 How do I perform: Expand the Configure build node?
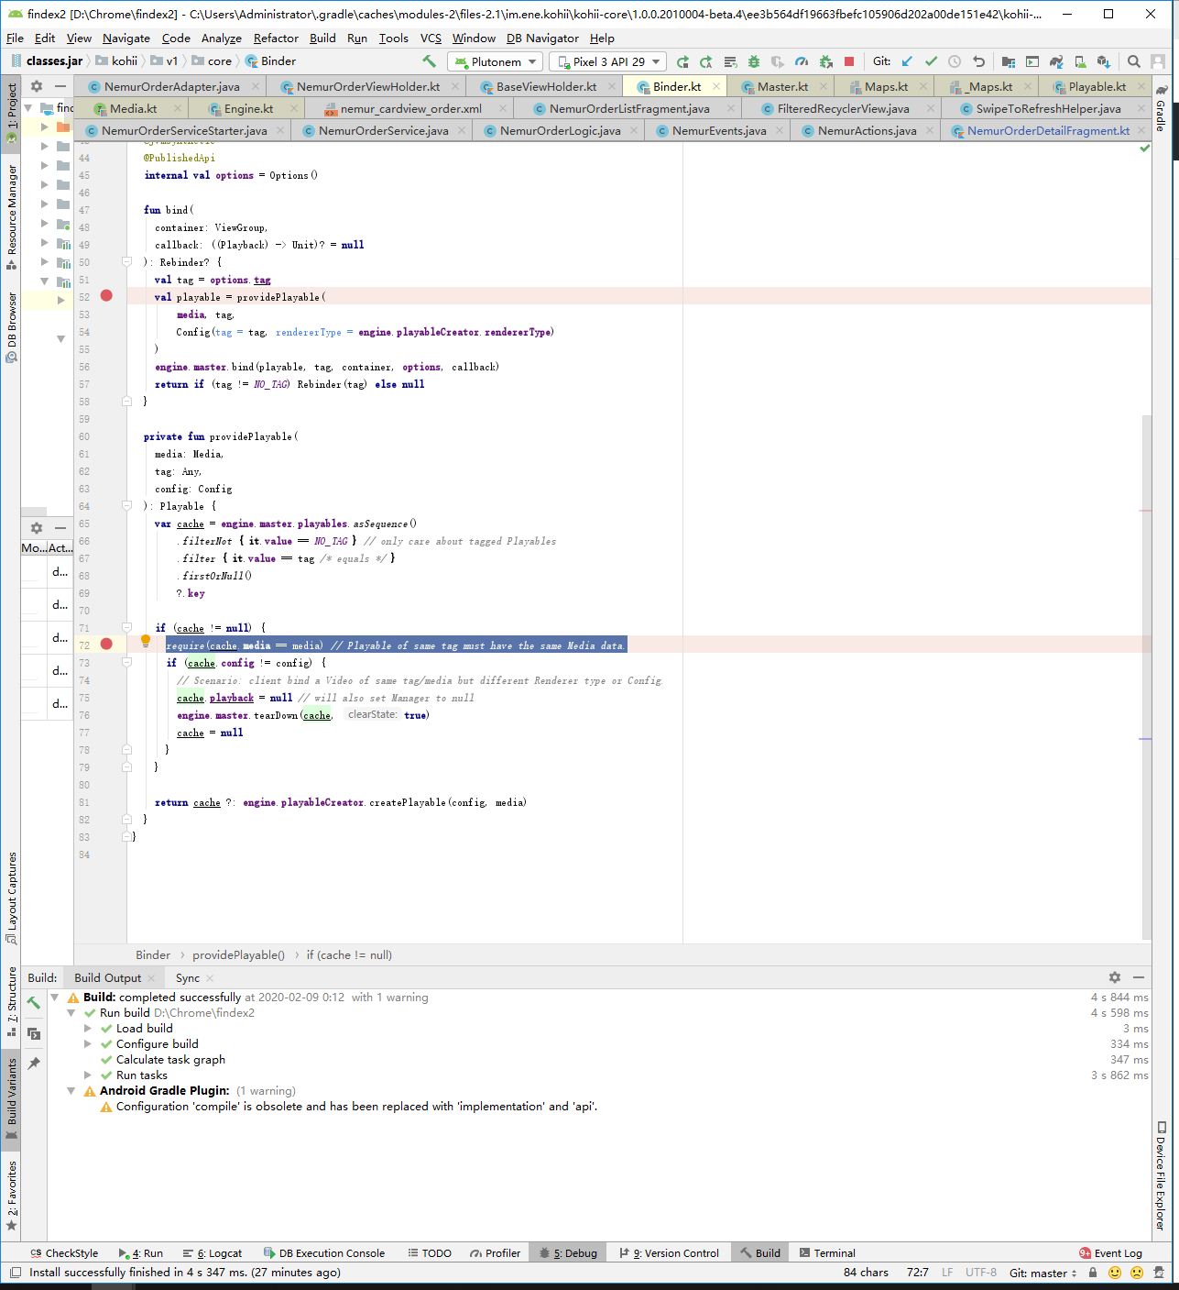(88, 1044)
